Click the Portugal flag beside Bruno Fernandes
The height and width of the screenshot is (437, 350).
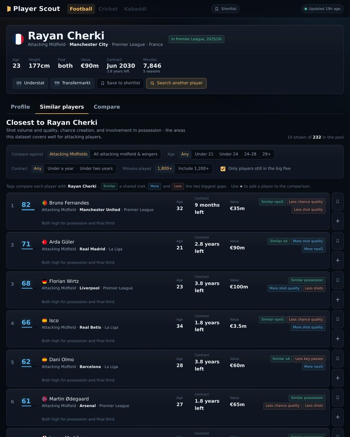click(44, 203)
